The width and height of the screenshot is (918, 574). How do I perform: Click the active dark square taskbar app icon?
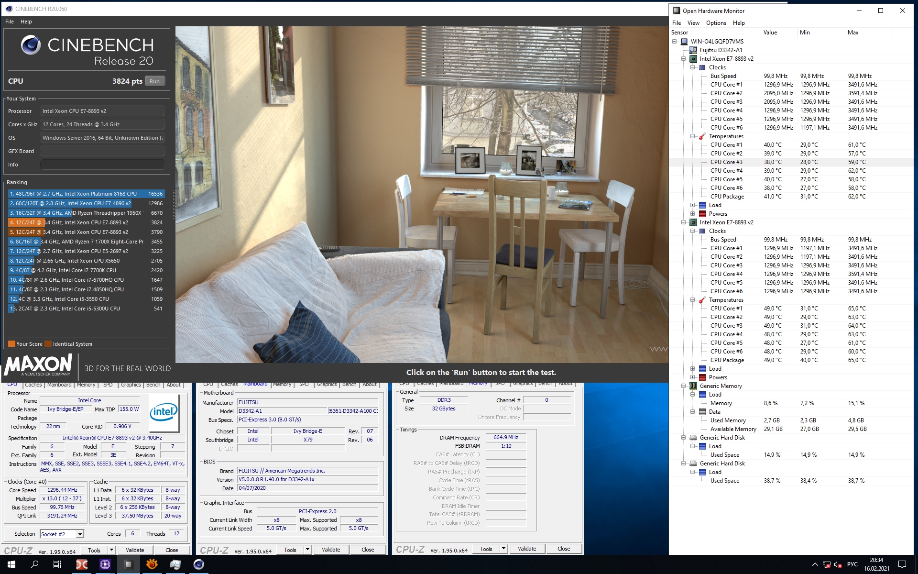[x=128, y=564]
